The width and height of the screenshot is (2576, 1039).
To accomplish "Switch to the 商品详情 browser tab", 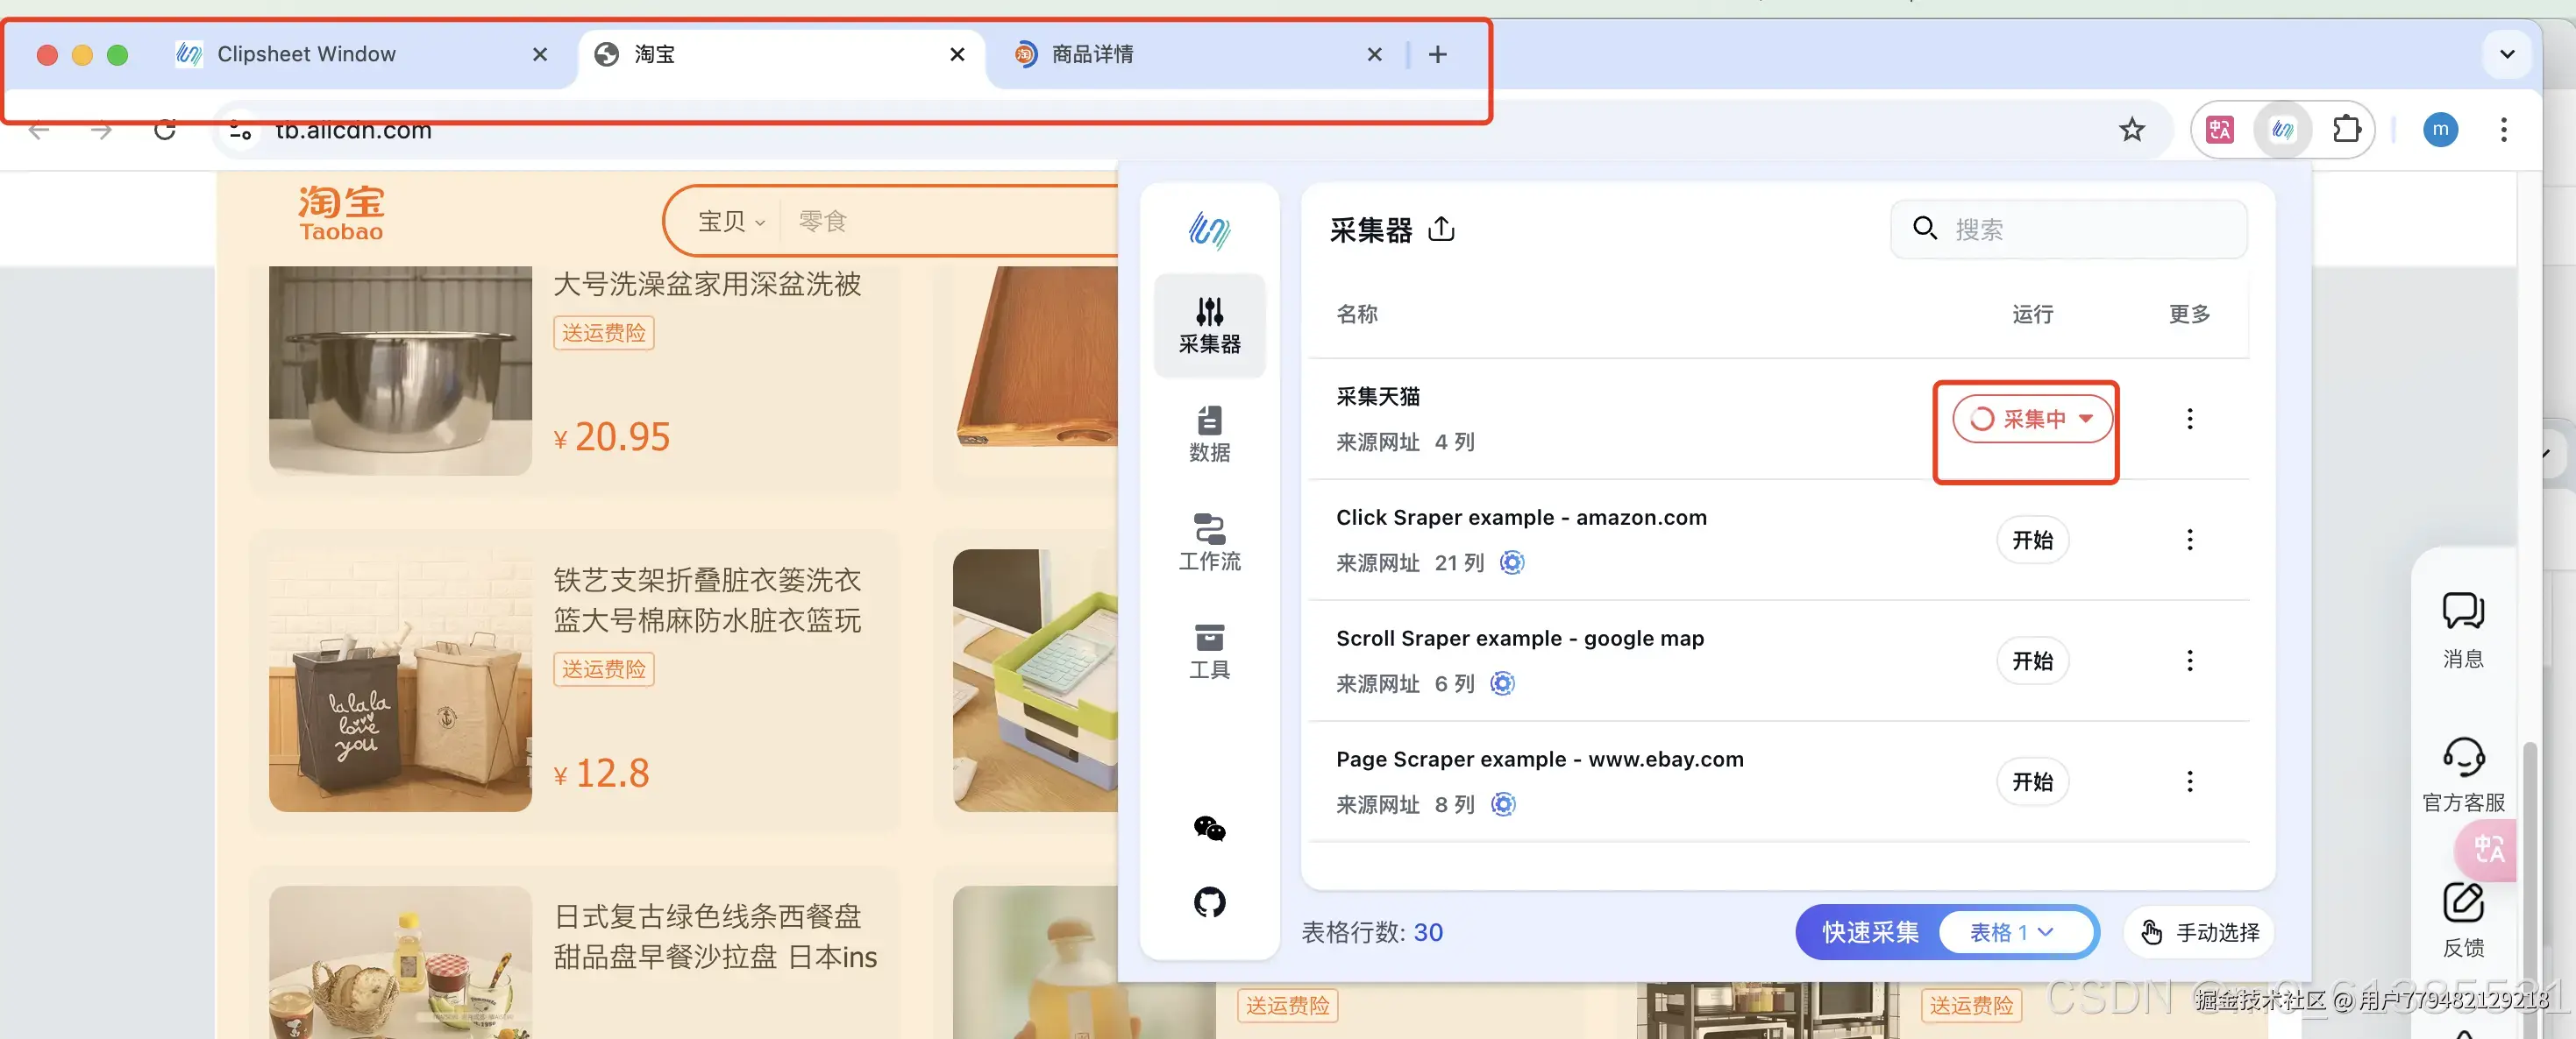I will coord(1092,54).
